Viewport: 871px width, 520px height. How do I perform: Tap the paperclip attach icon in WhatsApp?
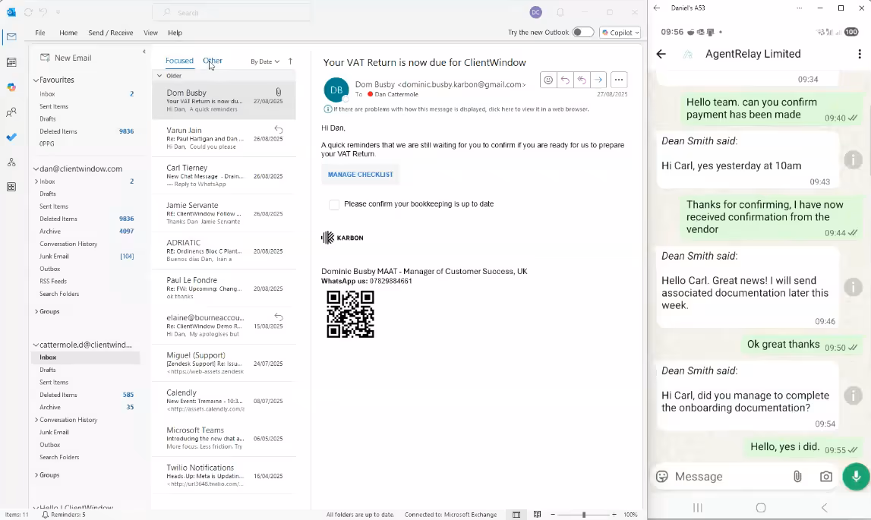(797, 477)
